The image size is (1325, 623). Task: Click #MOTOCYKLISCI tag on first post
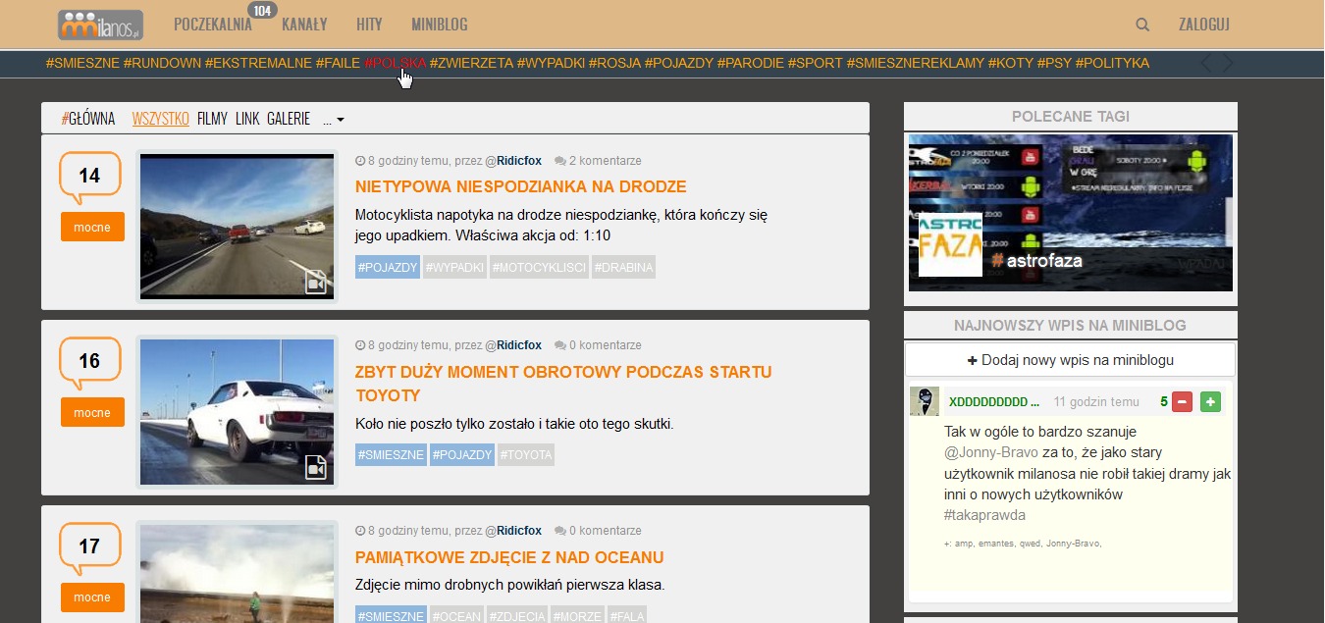539,267
